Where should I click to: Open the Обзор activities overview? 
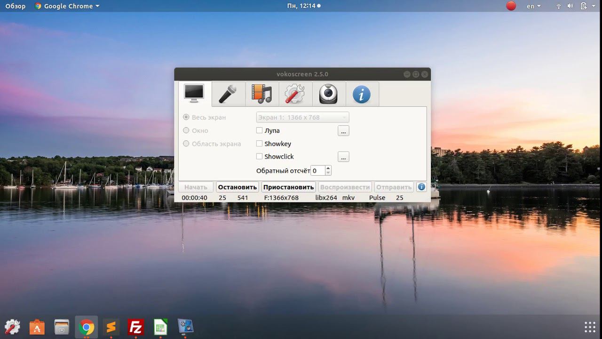pos(16,6)
